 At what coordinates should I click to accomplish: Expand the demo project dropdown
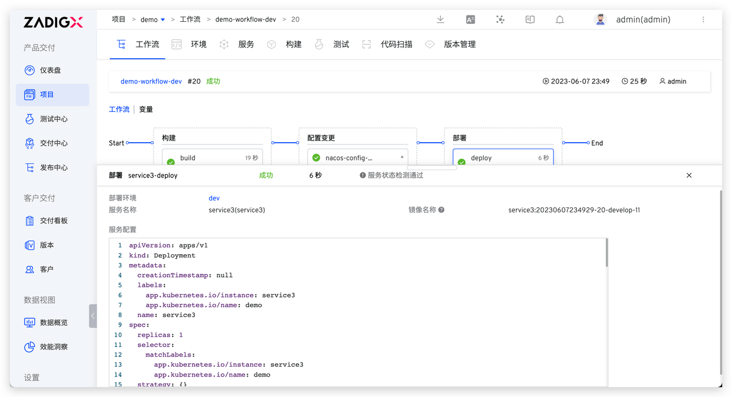point(162,20)
